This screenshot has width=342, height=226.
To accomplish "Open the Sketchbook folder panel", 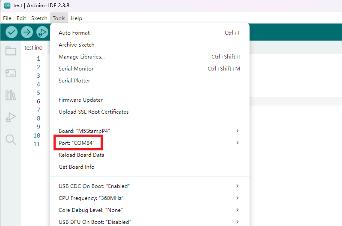I will click(x=11, y=51).
